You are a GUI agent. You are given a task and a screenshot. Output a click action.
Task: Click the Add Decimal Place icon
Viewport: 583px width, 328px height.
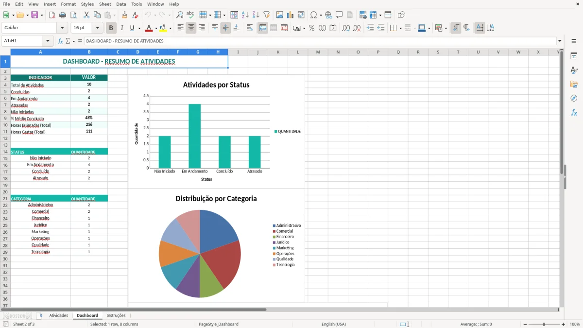[x=346, y=28]
